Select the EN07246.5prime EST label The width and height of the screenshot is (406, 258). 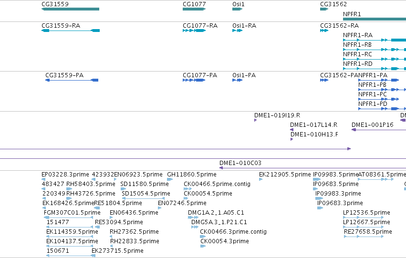pos(182,203)
